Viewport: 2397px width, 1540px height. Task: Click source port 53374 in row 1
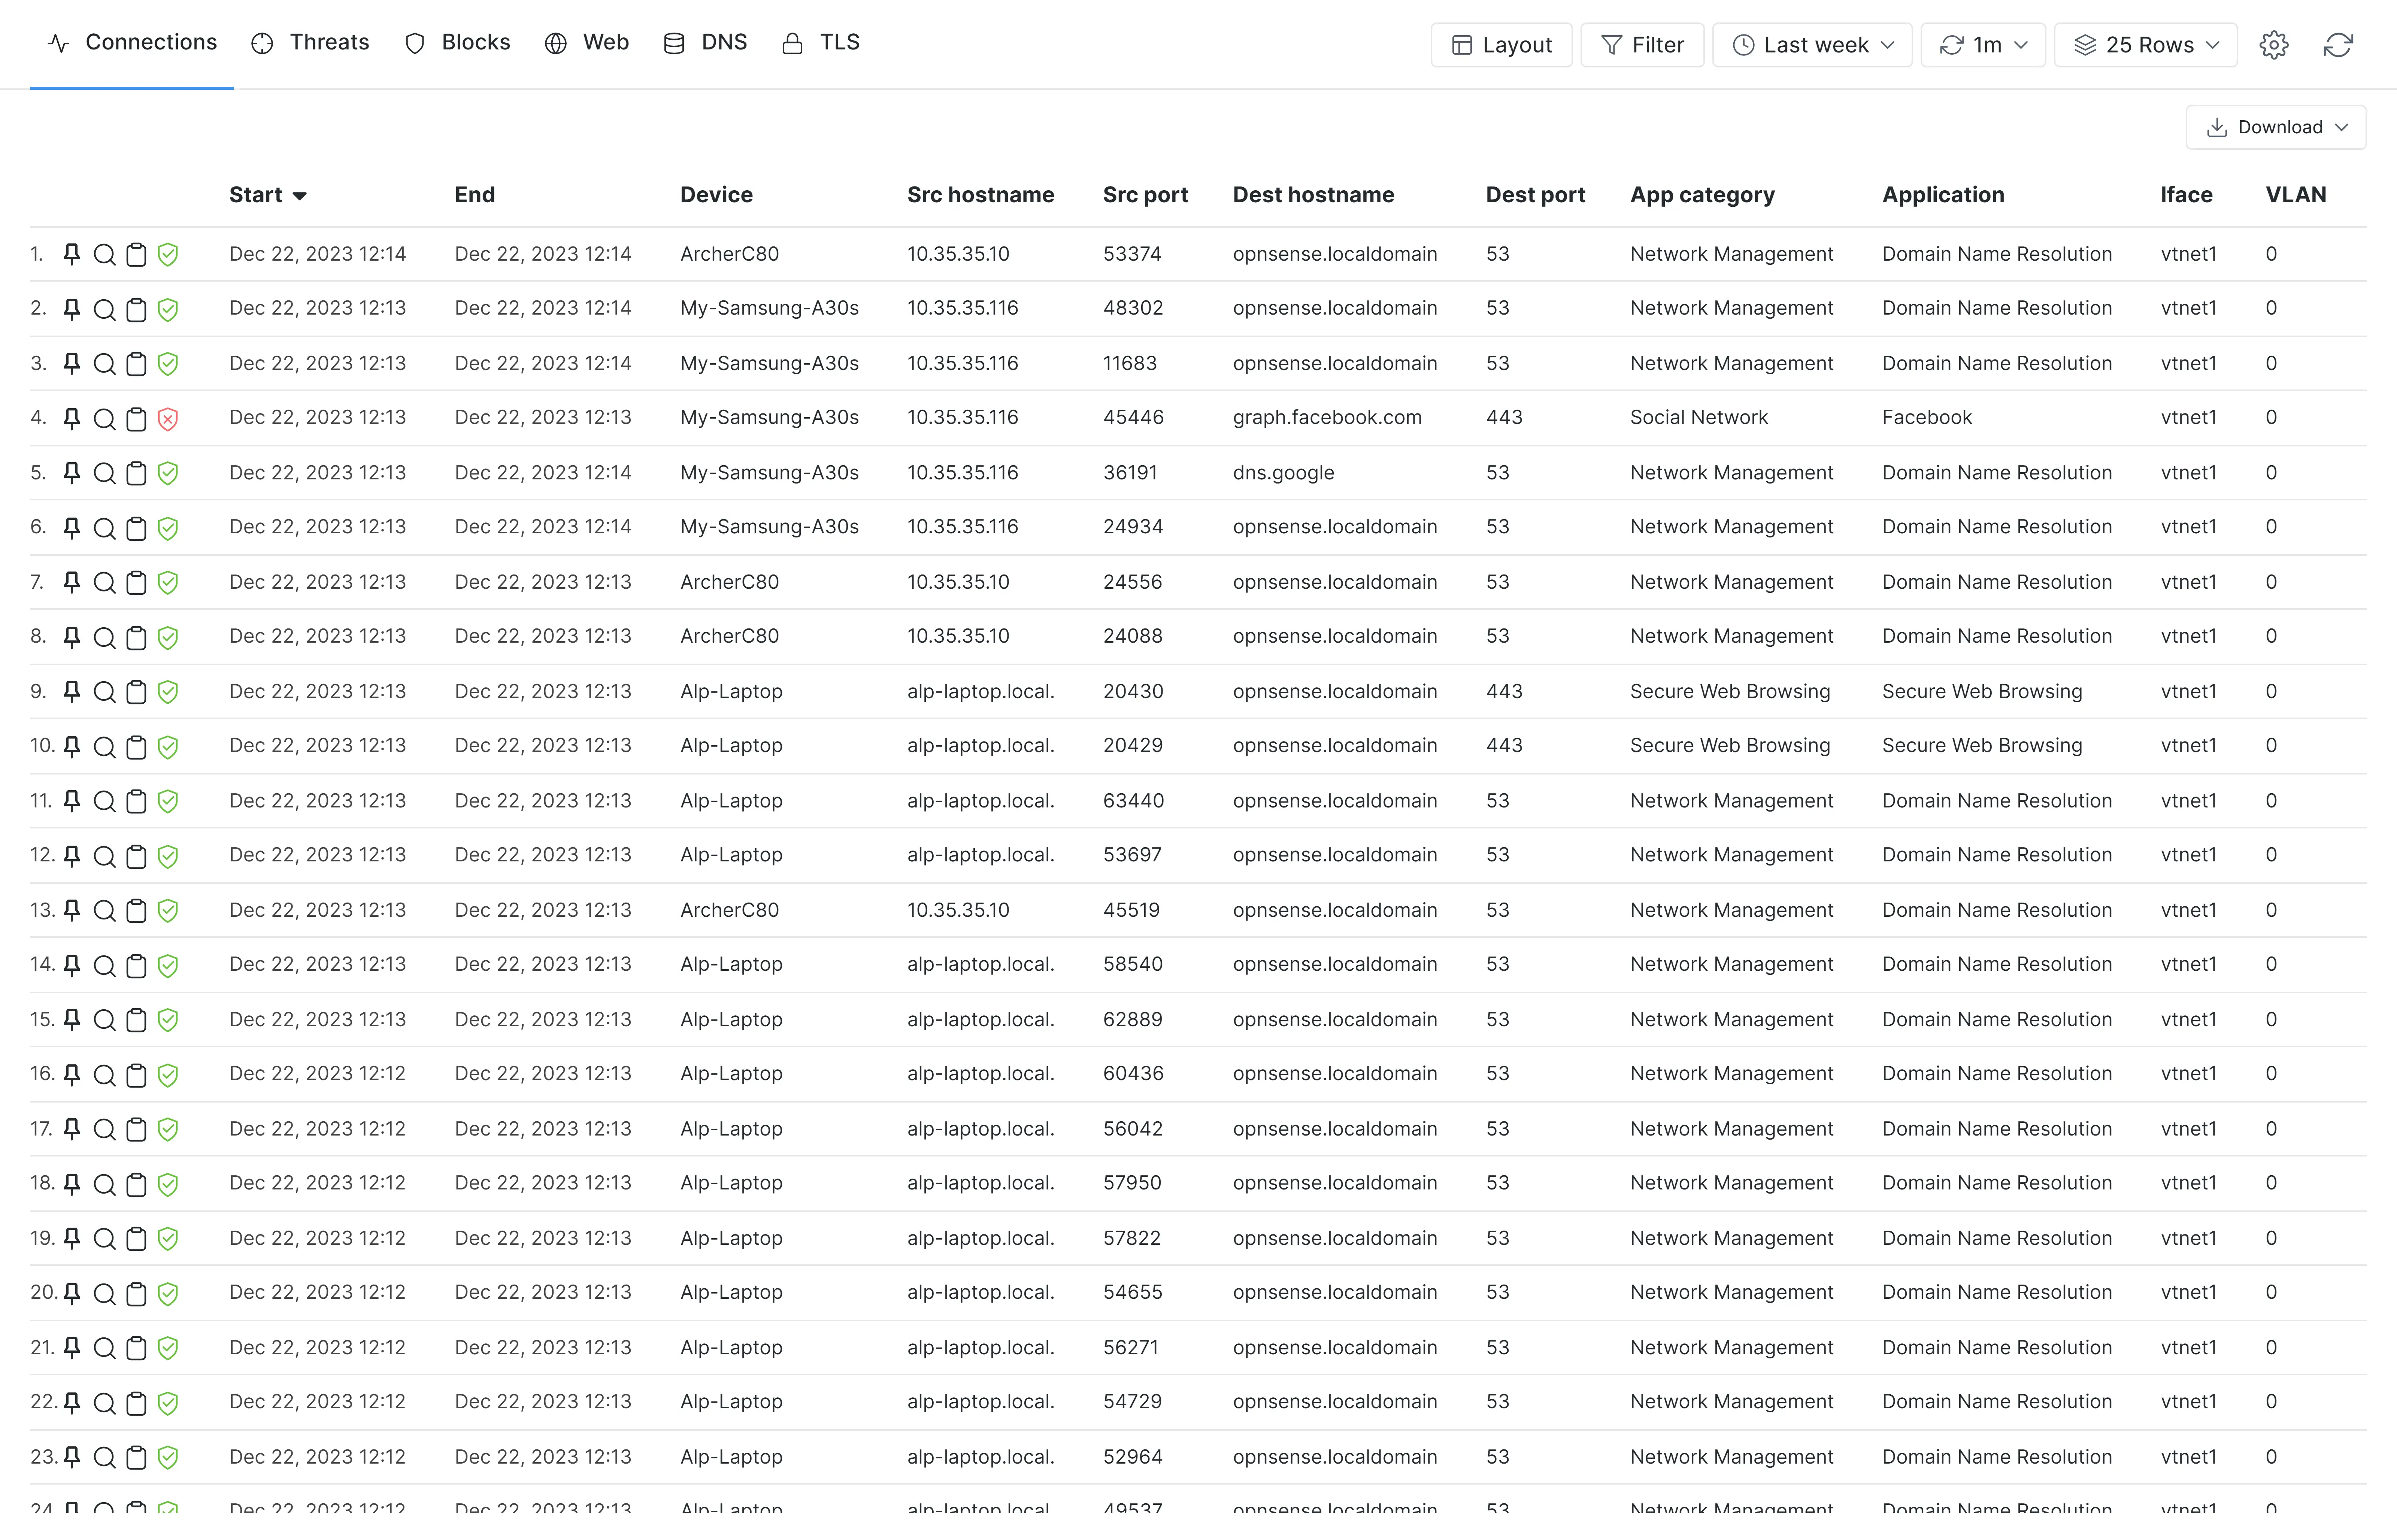pos(1132,254)
